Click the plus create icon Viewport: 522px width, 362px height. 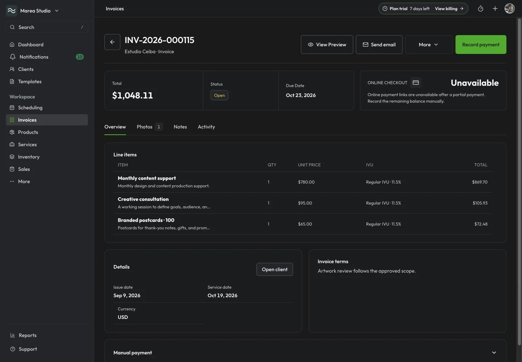(x=495, y=9)
